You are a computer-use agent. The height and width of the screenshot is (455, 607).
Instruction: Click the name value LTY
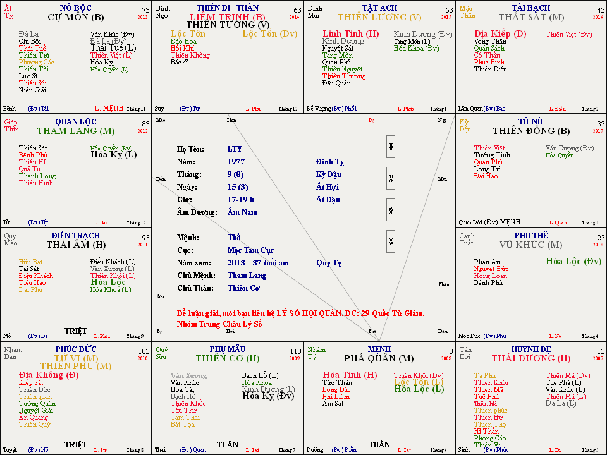pos(235,149)
